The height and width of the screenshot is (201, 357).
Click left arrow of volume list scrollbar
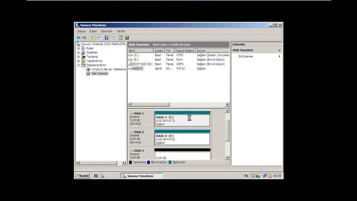(x=130, y=104)
